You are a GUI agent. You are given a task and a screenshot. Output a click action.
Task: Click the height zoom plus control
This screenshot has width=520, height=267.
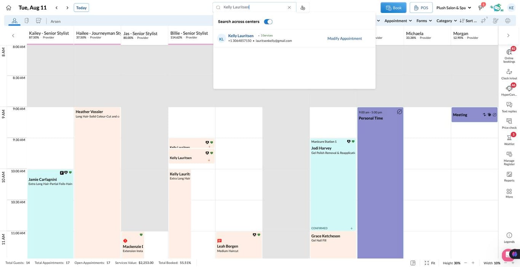click(x=473, y=263)
